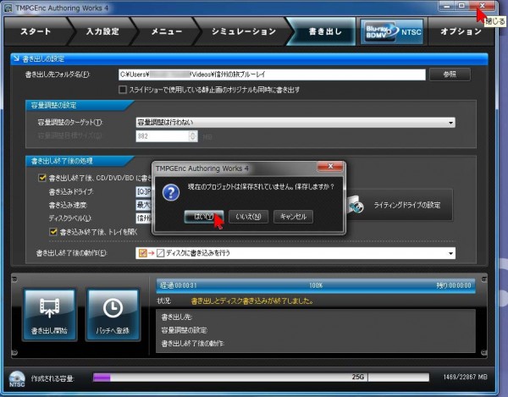Click the status message 書き出しとディスク書き込みが終了しました
Screen dimensions: 508x397
point(252,301)
